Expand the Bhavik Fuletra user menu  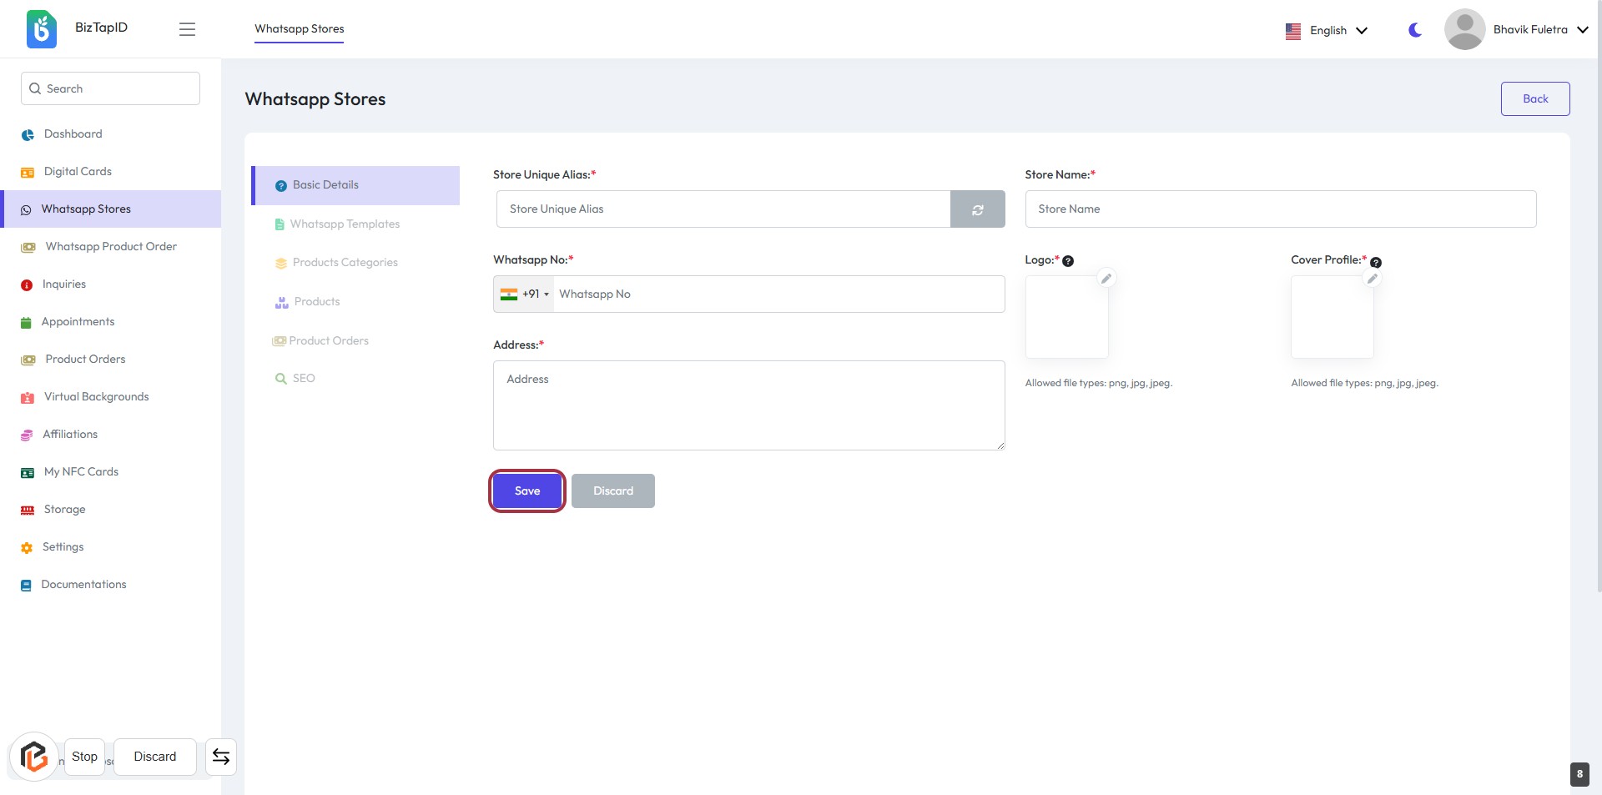(x=1517, y=30)
